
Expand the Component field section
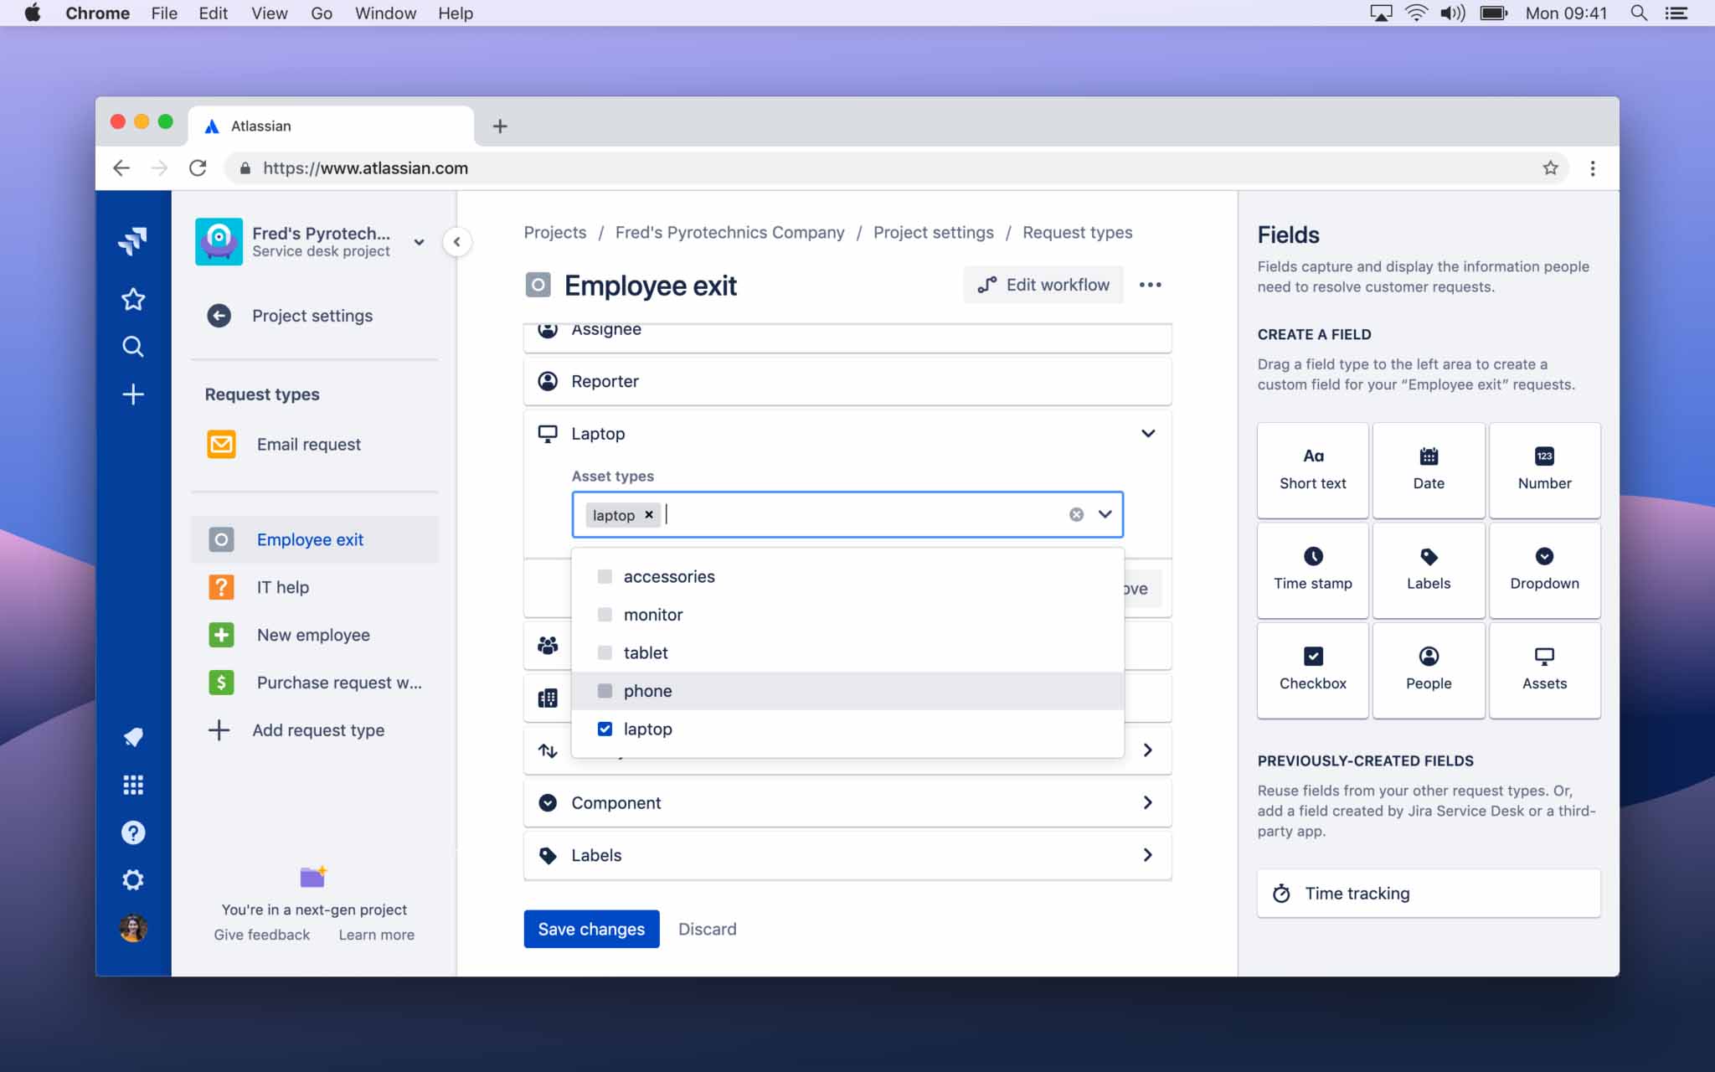tap(1145, 801)
